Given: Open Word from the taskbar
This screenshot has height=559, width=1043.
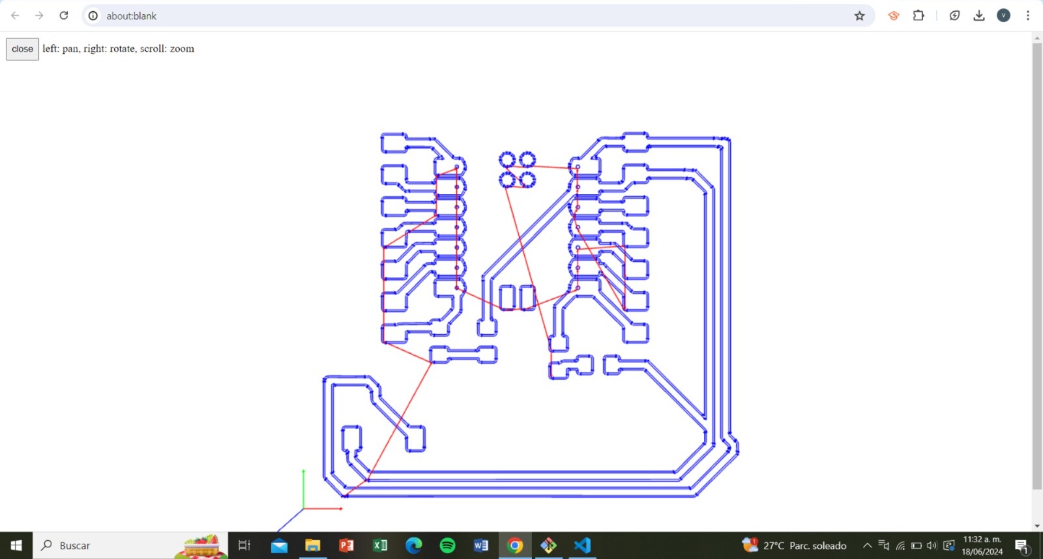Looking at the screenshot, I should pos(481,545).
